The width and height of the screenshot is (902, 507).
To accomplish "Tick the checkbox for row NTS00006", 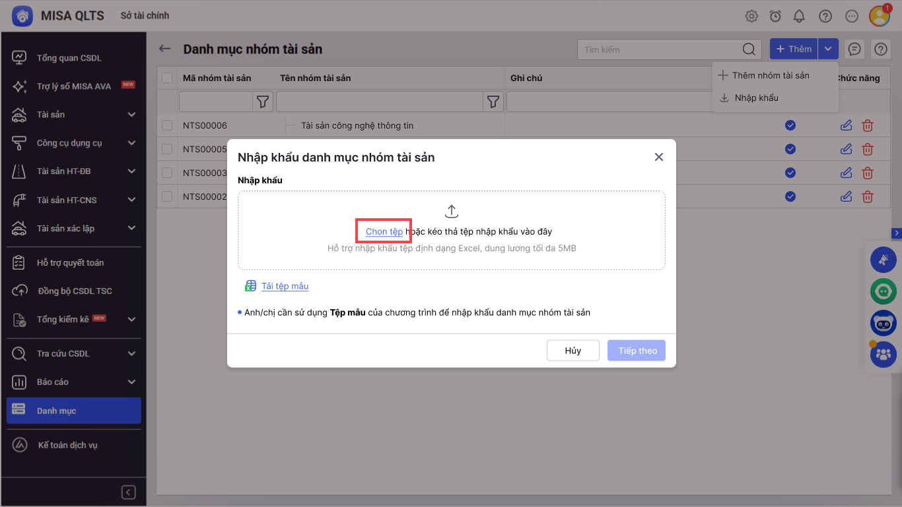I will pos(167,125).
